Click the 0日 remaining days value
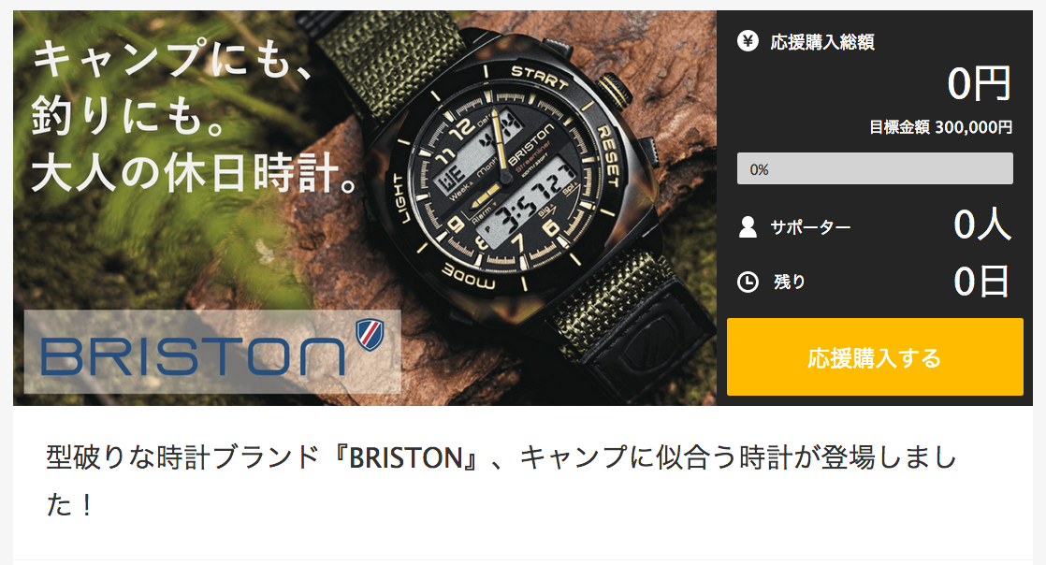The image size is (1046, 565). tap(981, 282)
